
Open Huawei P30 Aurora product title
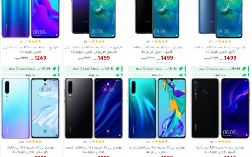[x=157, y=149]
